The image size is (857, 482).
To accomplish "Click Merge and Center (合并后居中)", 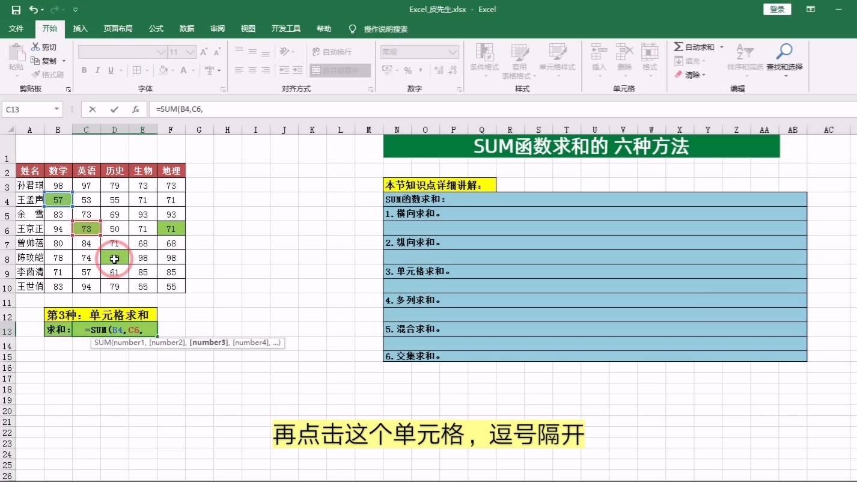I will [340, 70].
